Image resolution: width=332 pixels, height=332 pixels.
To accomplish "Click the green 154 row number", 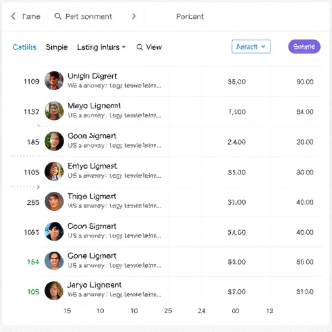I will (x=33, y=262).
